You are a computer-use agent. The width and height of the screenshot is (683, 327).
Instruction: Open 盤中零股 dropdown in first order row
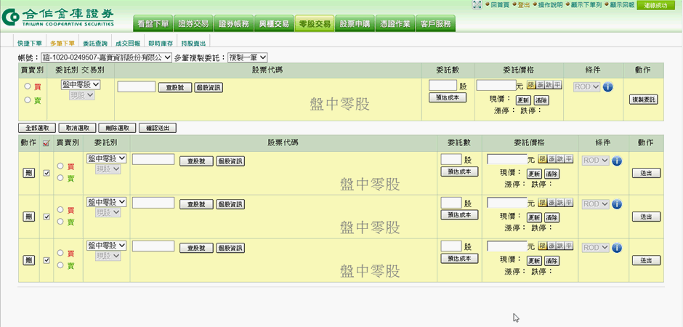click(107, 158)
